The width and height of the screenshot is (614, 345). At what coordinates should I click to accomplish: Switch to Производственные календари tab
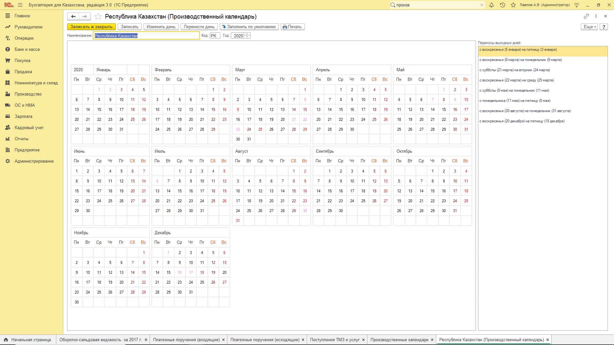399,340
